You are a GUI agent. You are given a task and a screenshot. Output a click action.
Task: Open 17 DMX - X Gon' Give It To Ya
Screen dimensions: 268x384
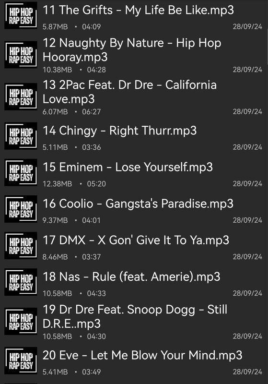click(x=134, y=245)
